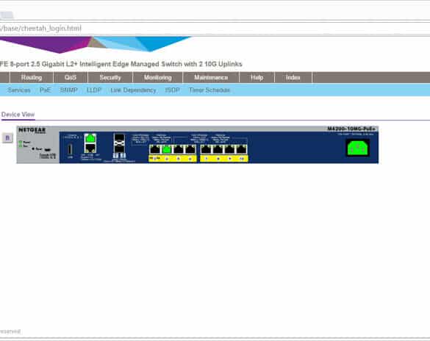Click the NETGEAR logo on the switch
This screenshot has width=430, height=341.
(x=32, y=130)
